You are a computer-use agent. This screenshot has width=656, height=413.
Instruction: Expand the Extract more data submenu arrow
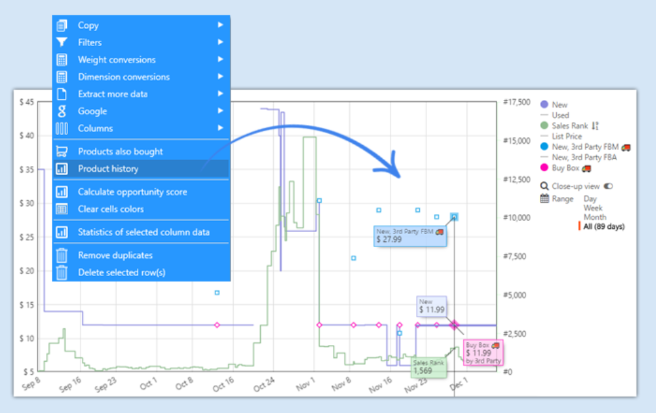coord(221,93)
